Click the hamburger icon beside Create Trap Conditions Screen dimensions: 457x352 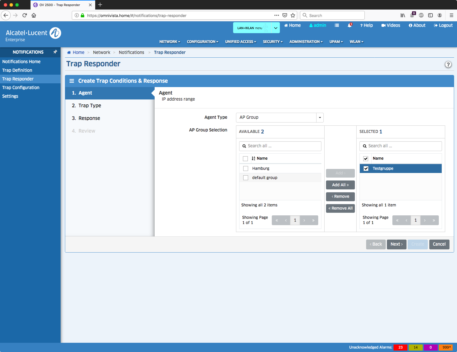tap(72, 81)
